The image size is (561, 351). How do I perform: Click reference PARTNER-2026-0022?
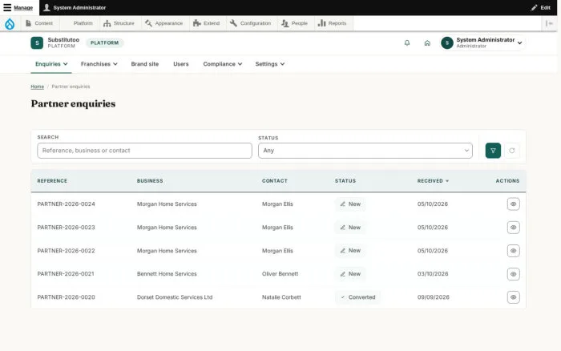pos(67,251)
